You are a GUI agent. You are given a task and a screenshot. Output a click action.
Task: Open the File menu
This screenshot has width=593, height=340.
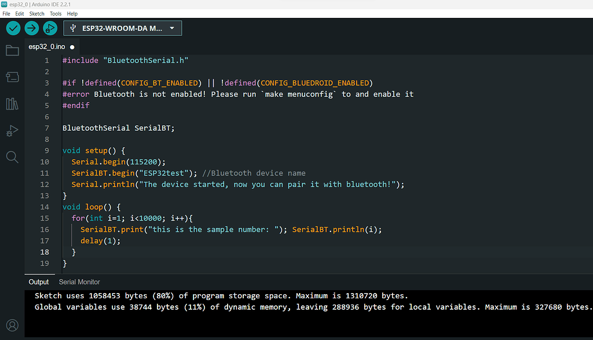(x=6, y=13)
